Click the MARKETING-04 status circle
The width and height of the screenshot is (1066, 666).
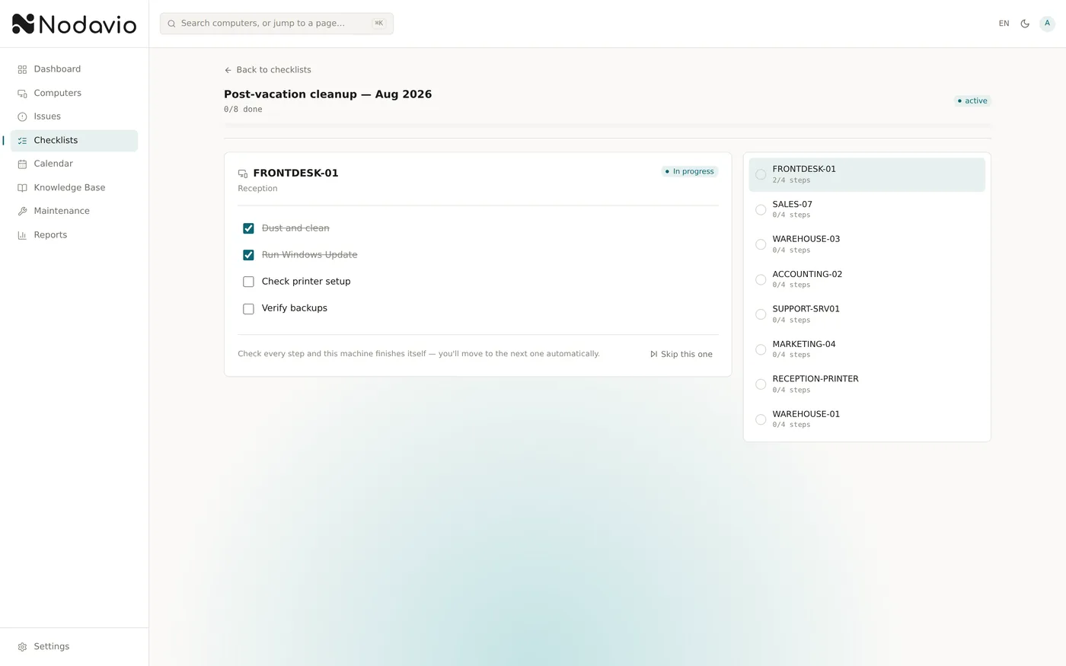[x=761, y=349]
